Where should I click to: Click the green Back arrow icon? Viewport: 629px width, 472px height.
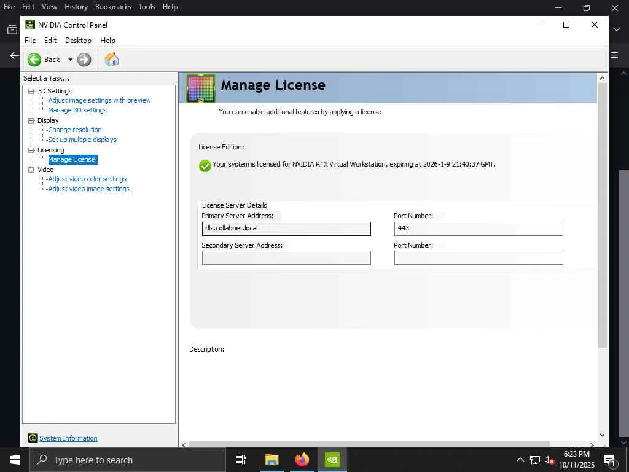click(x=34, y=60)
